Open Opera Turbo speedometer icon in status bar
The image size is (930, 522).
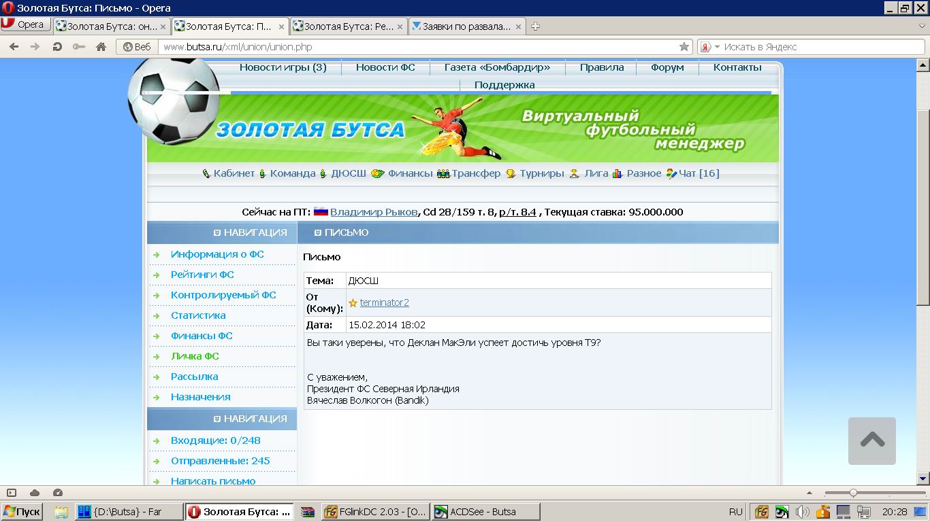click(x=58, y=493)
